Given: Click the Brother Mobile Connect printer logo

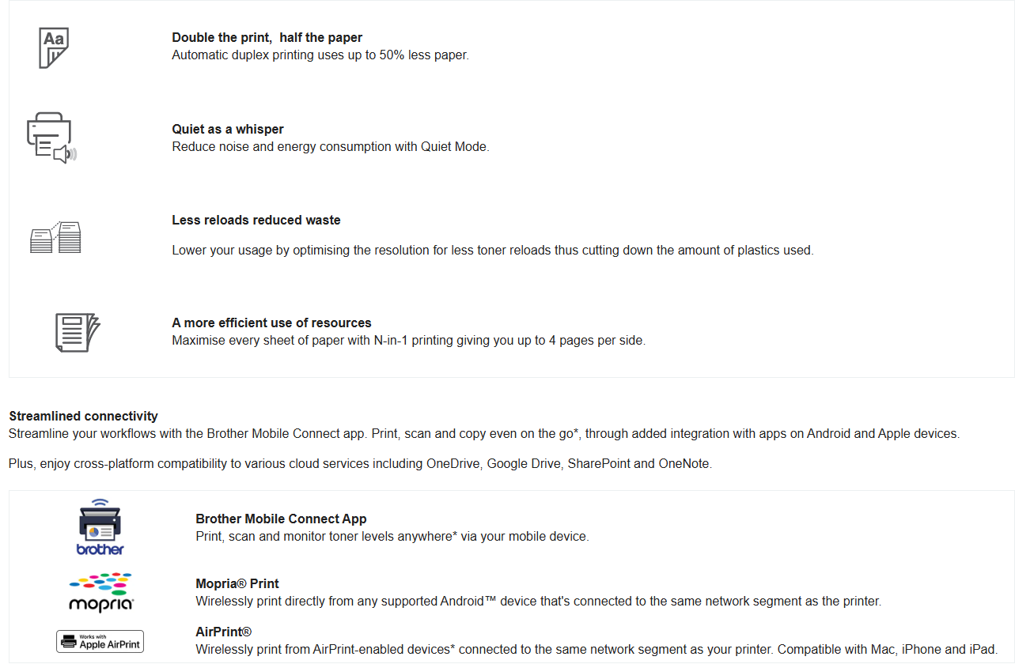Looking at the screenshot, I should pyautogui.click(x=100, y=527).
